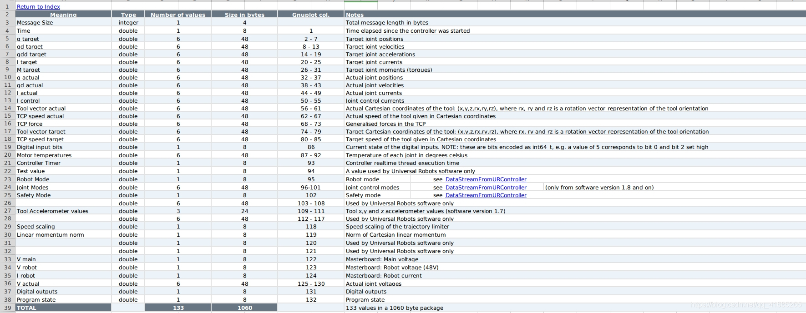Open the Return to Index link
The image size is (806, 313).
38,7
